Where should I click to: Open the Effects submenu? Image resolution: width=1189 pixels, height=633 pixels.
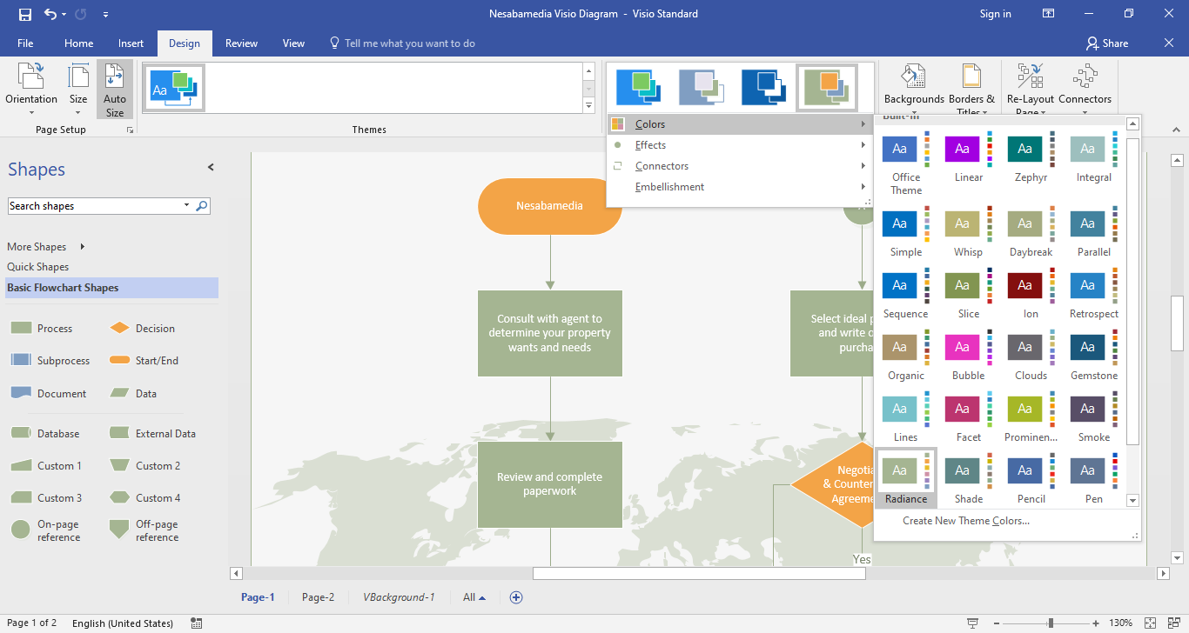650,145
